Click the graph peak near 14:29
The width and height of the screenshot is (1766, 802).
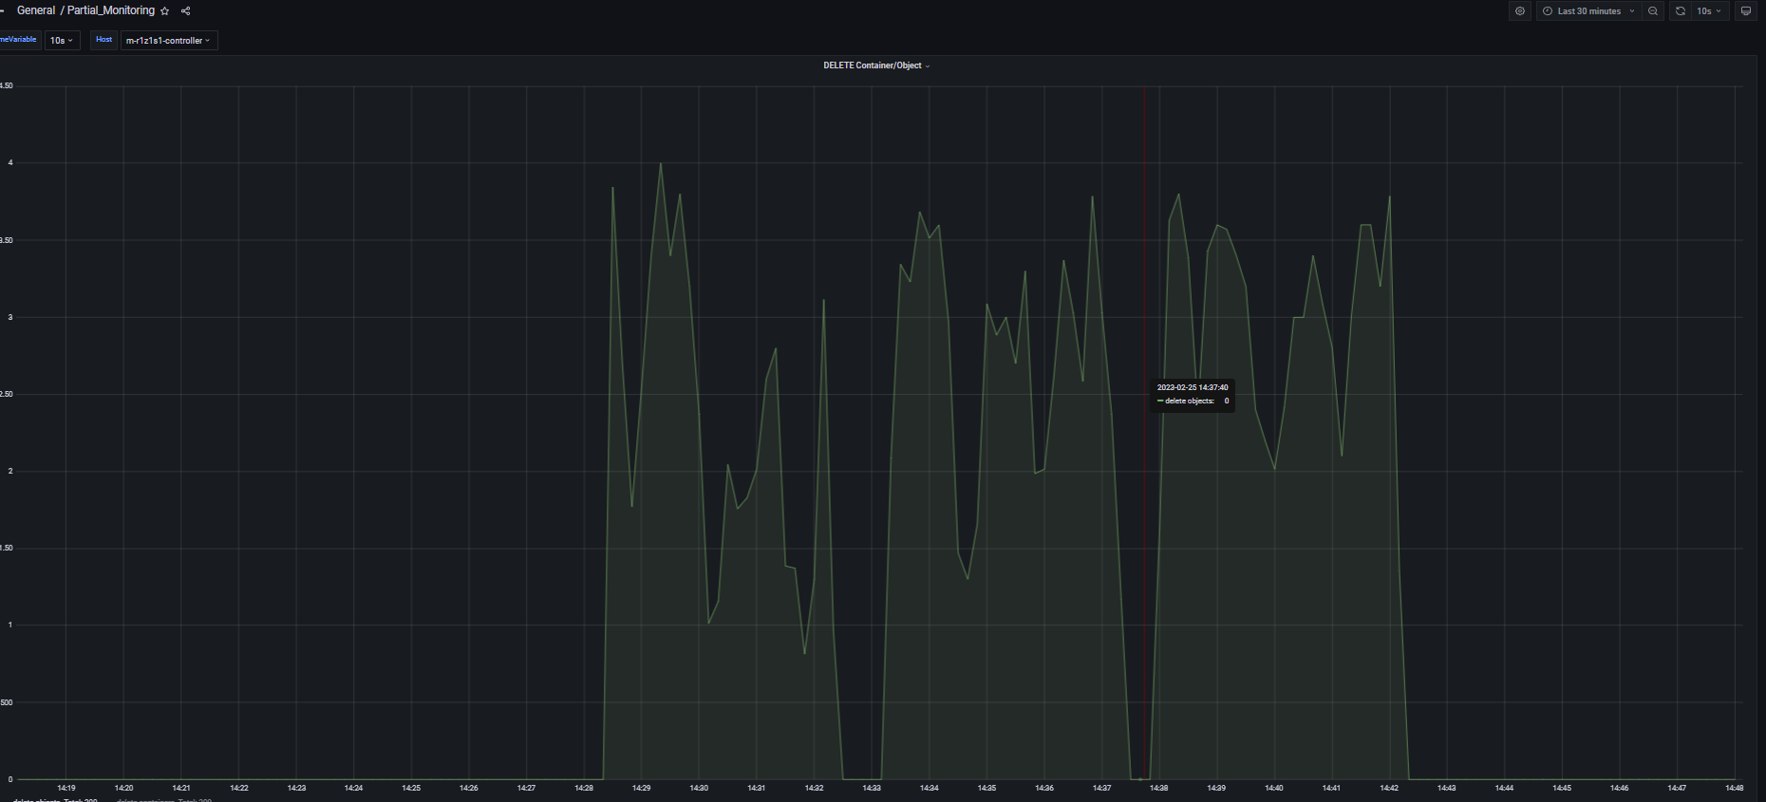point(661,164)
